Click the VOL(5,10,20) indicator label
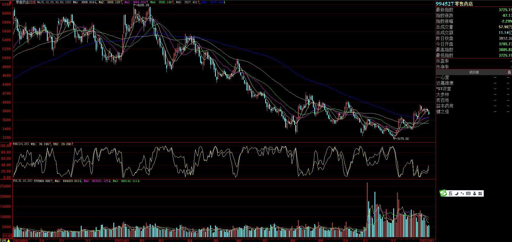The image size is (512, 242). (23, 181)
